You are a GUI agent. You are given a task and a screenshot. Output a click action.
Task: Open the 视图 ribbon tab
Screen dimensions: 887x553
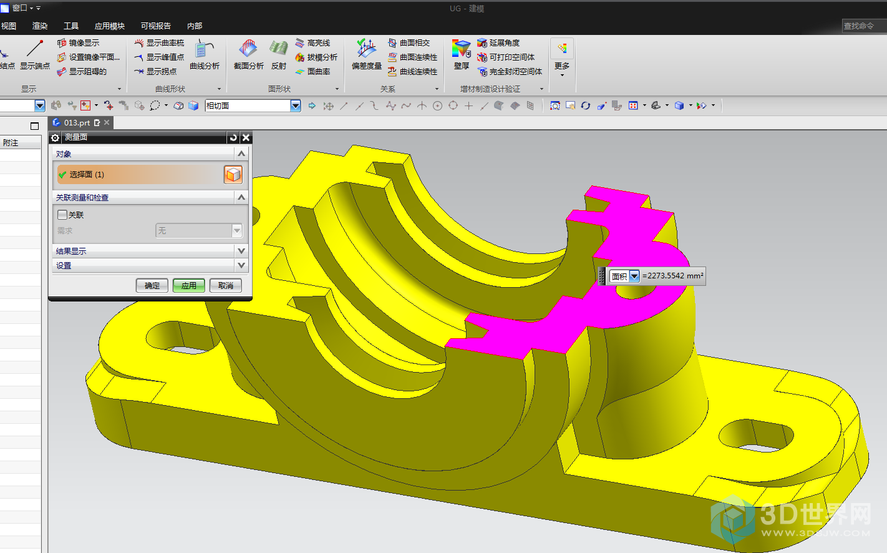[9, 26]
